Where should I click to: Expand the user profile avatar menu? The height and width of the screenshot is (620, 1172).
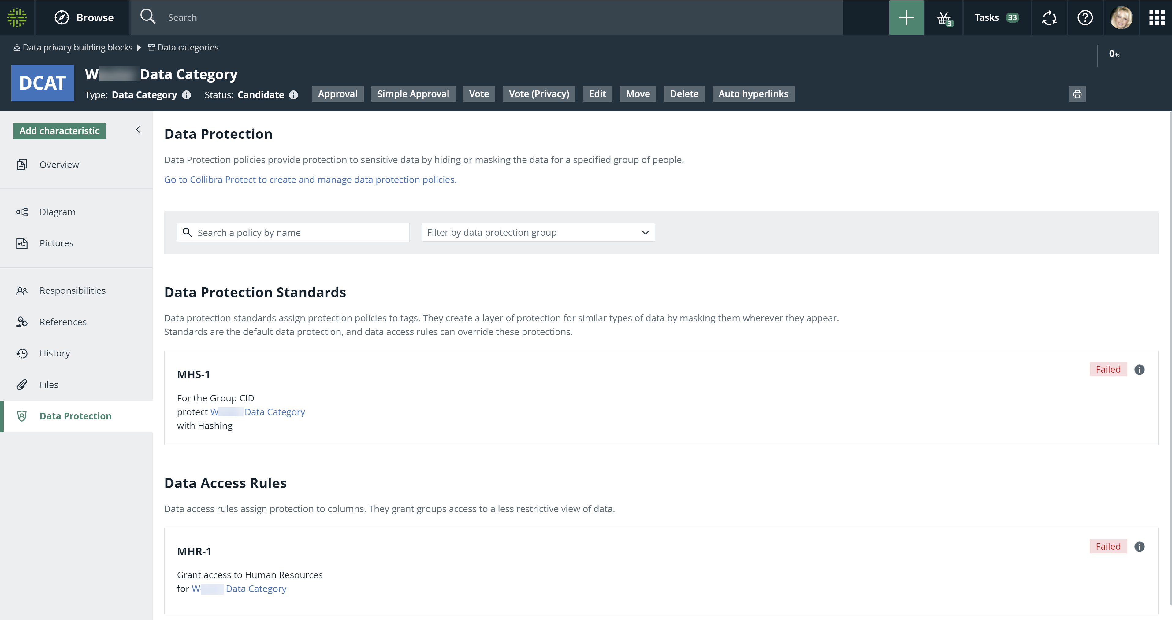coord(1121,17)
